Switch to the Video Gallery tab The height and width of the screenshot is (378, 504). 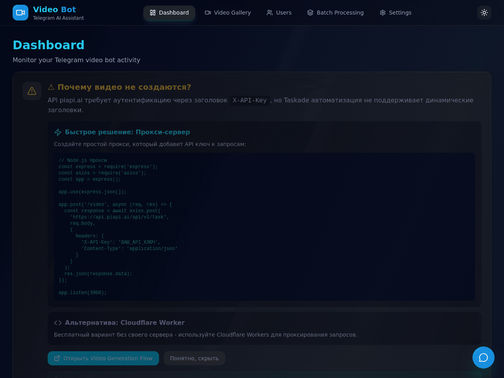pyautogui.click(x=228, y=13)
